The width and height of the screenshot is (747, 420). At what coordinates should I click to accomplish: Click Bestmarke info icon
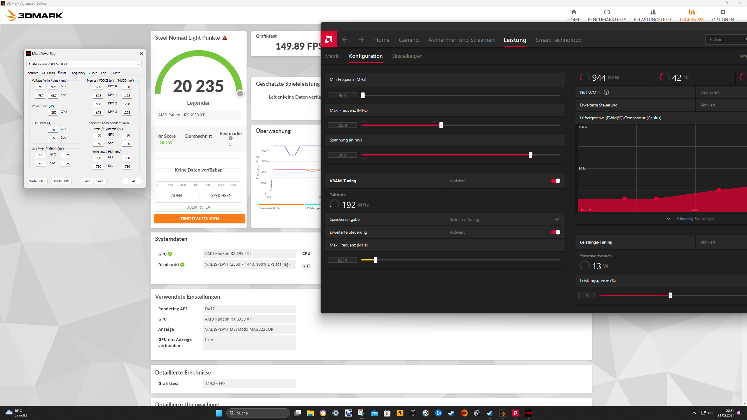[x=231, y=138]
